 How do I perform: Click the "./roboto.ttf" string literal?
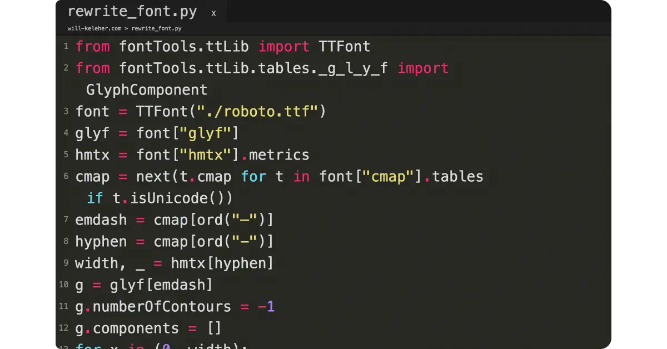tap(257, 112)
